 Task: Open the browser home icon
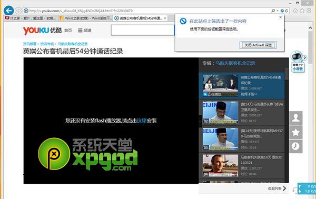point(295,11)
